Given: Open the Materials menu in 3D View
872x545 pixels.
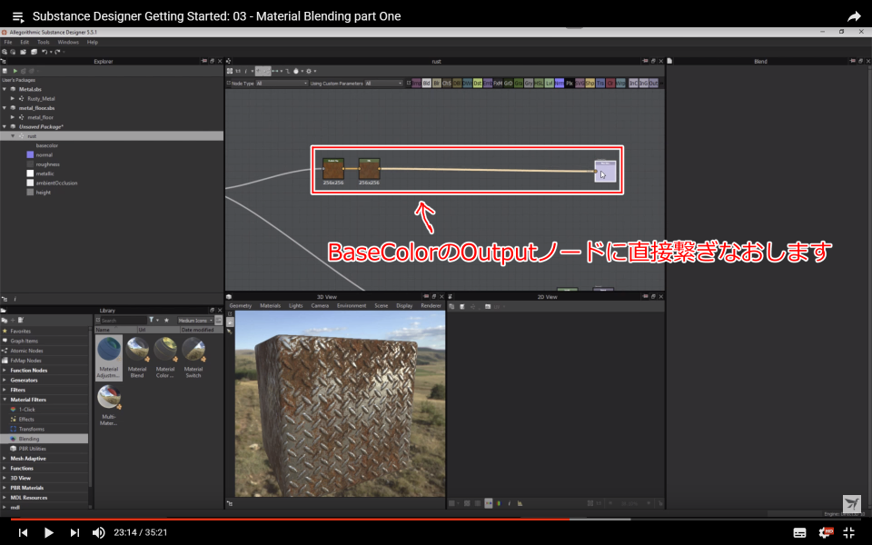Looking at the screenshot, I should pos(271,306).
